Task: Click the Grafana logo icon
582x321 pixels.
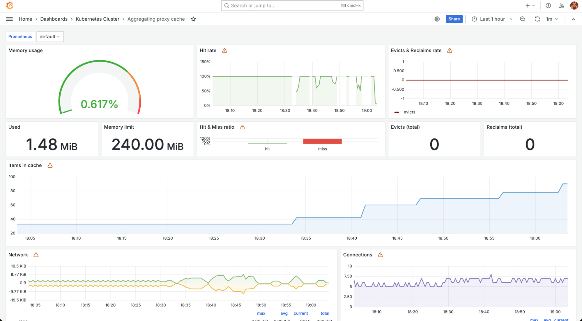Action: (x=9, y=6)
